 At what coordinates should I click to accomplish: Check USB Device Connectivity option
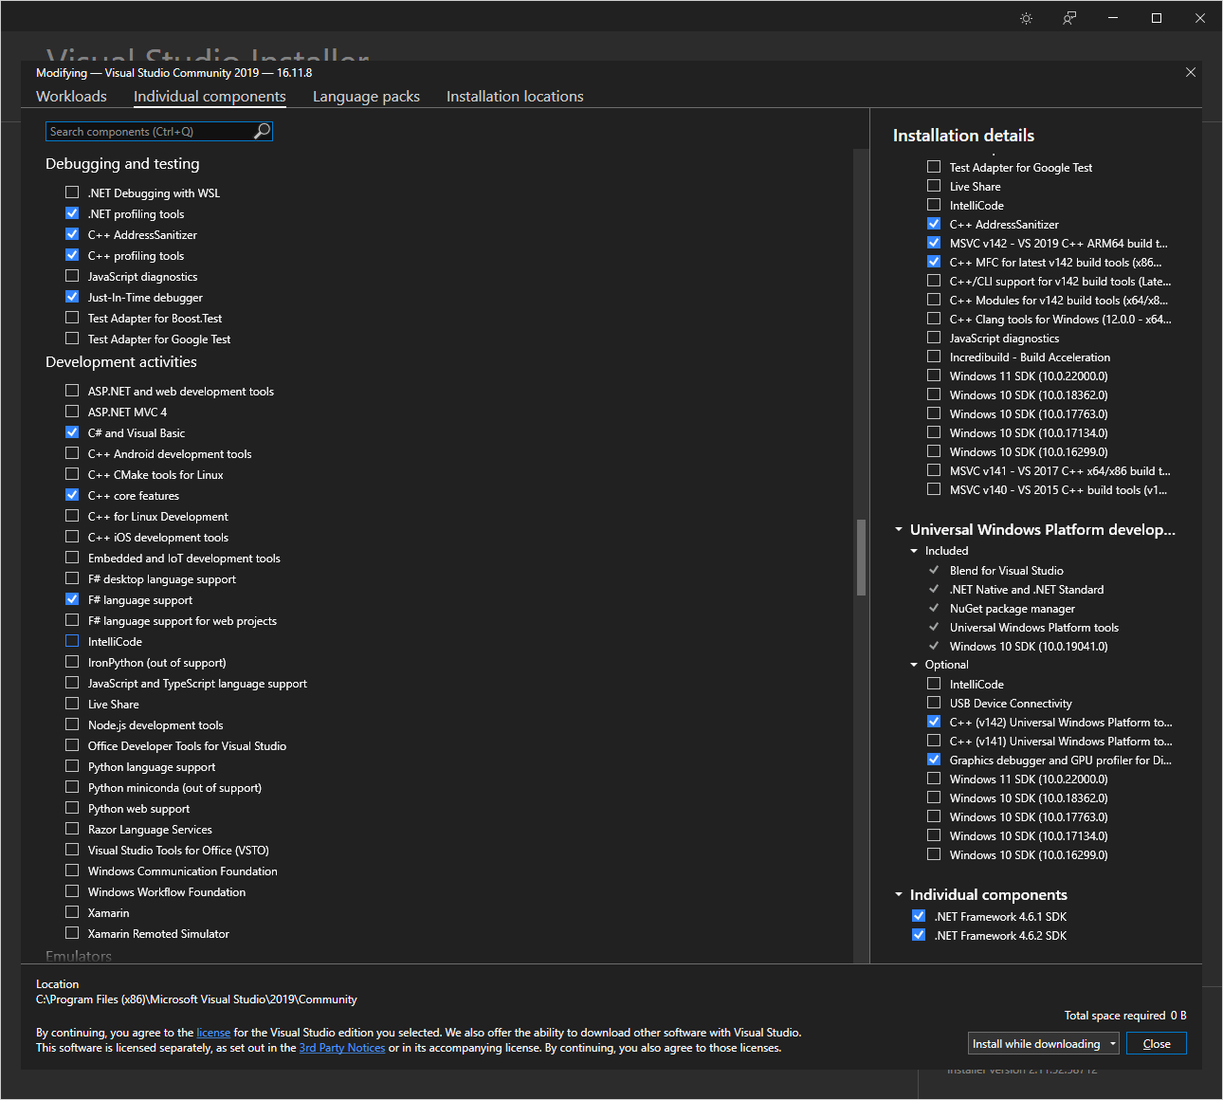point(934,703)
